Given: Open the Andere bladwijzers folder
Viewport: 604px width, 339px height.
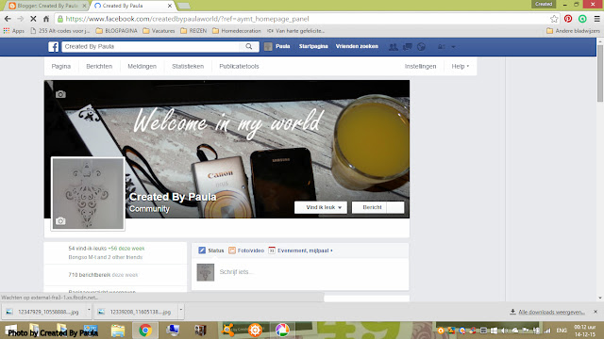Looking at the screenshot, I should tap(573, 31).
